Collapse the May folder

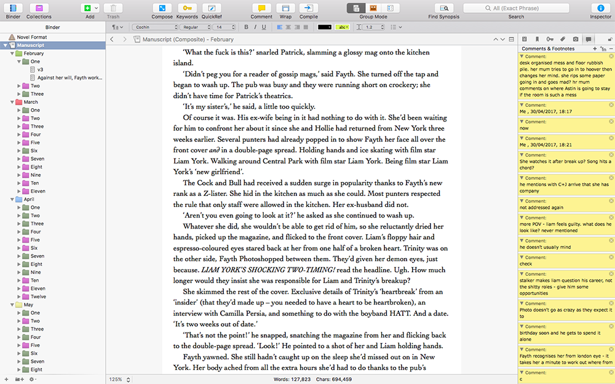[12, 305]
